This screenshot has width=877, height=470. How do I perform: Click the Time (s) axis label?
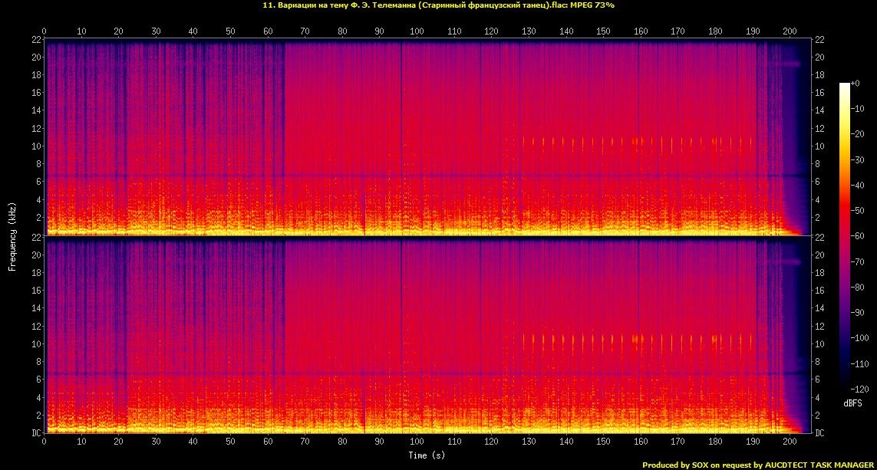click(427, 455)
